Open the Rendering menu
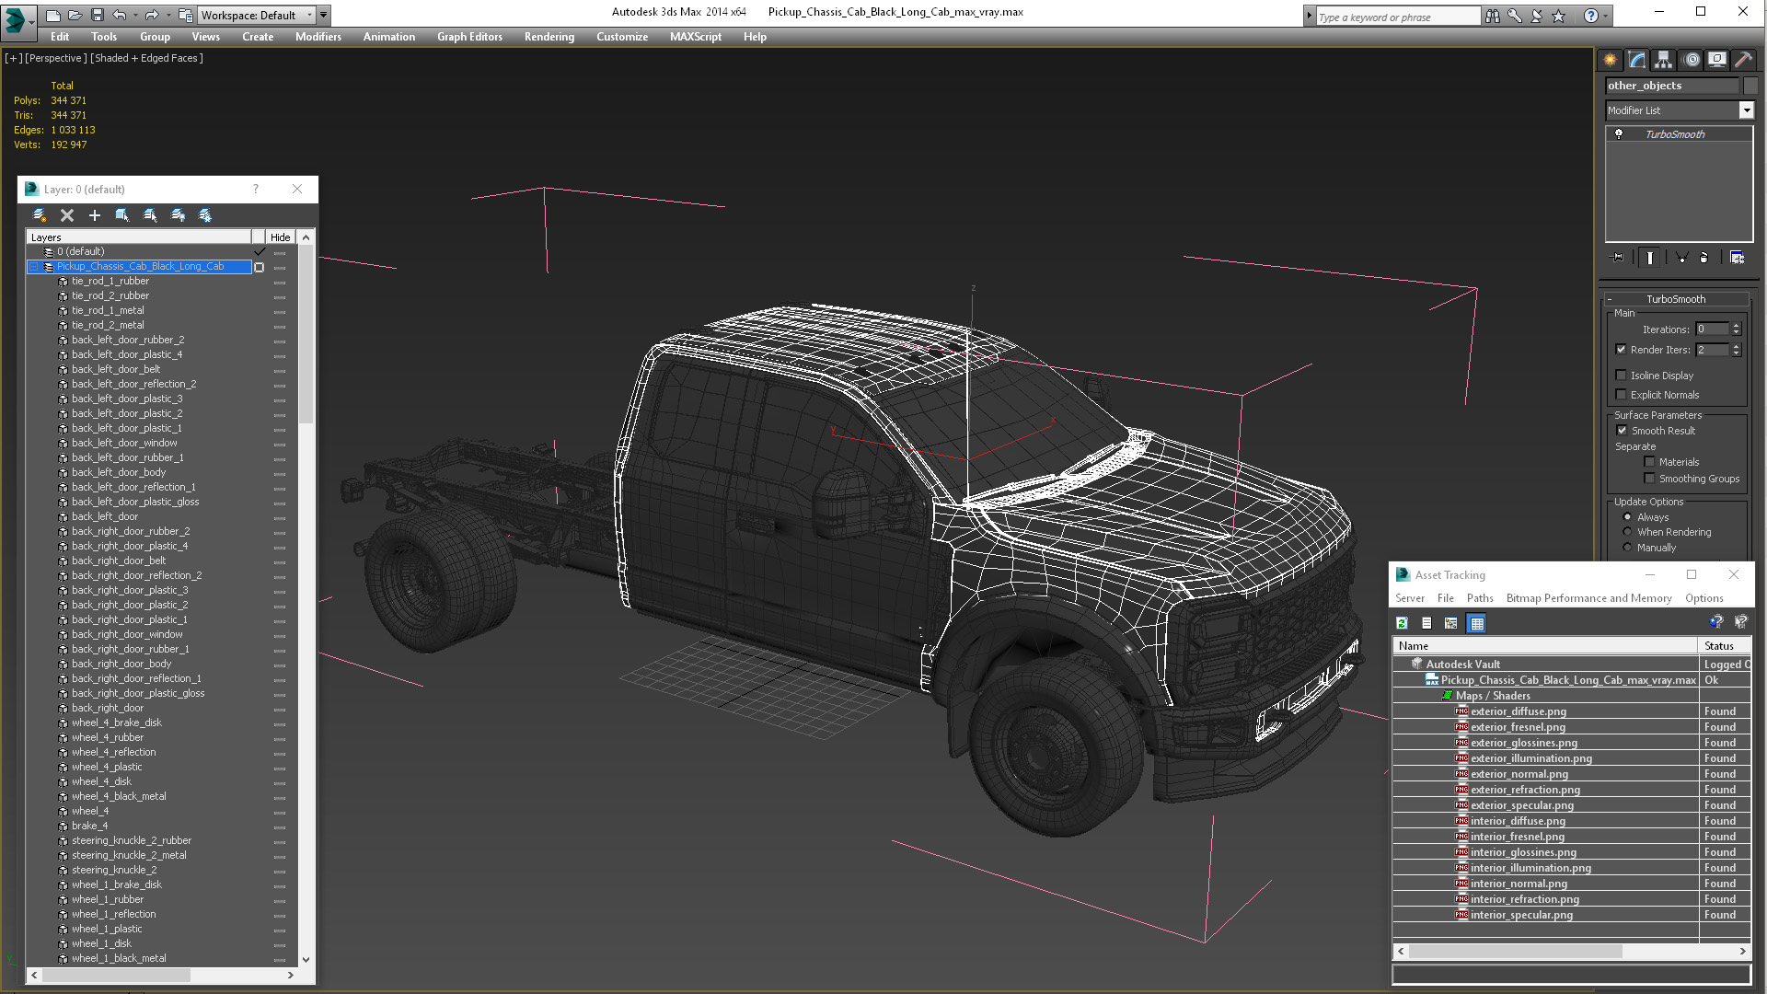Viewport: 1767px width, 994px height. 549,37
